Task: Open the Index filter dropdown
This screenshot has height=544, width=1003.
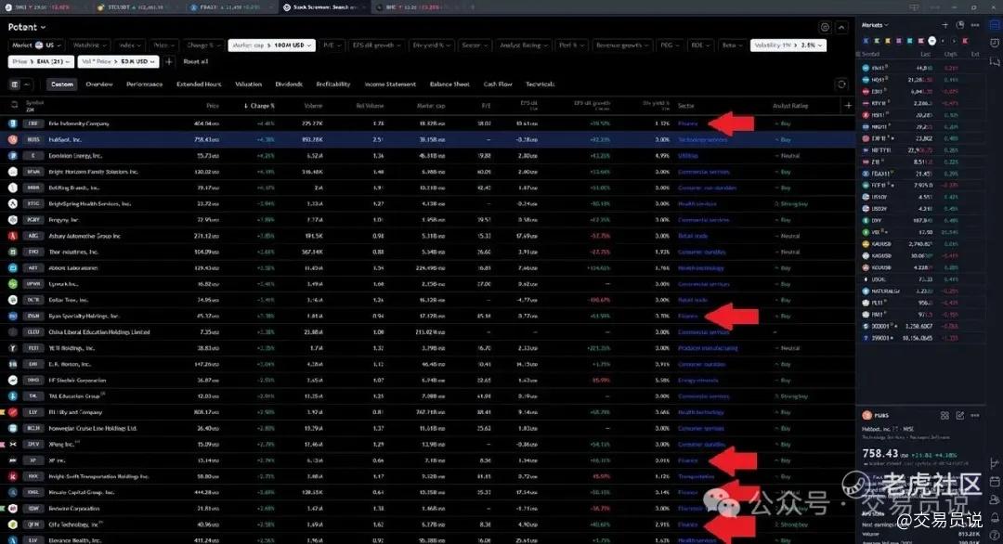Action: point(130,45)
